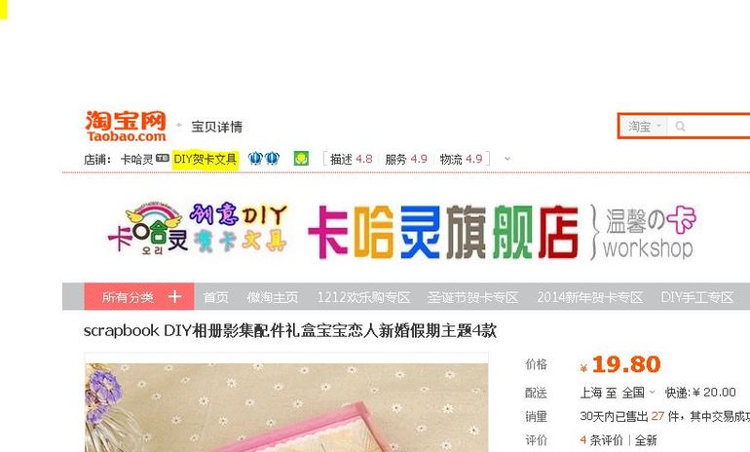This screenshot has width=750, height=452.
Task: Click the search magnifier icon
Action: (680, 127)
